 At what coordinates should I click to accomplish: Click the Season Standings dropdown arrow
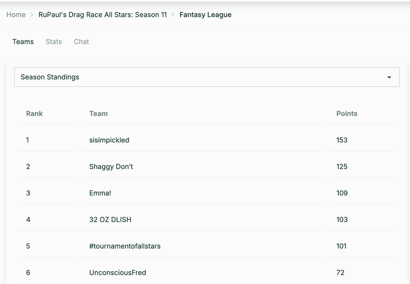pyautogui.click(x=389, y=77)
